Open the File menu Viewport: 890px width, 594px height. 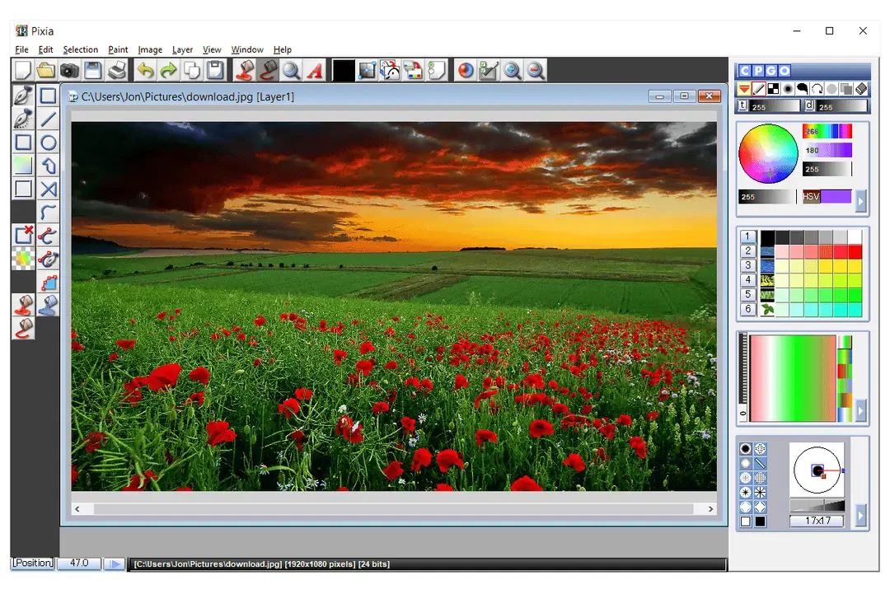(21, 50)
